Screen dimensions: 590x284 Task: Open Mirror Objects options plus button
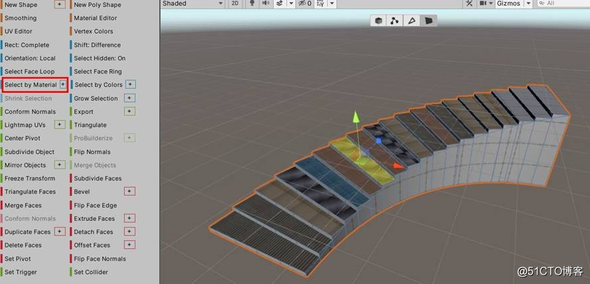tap(60, 165)
